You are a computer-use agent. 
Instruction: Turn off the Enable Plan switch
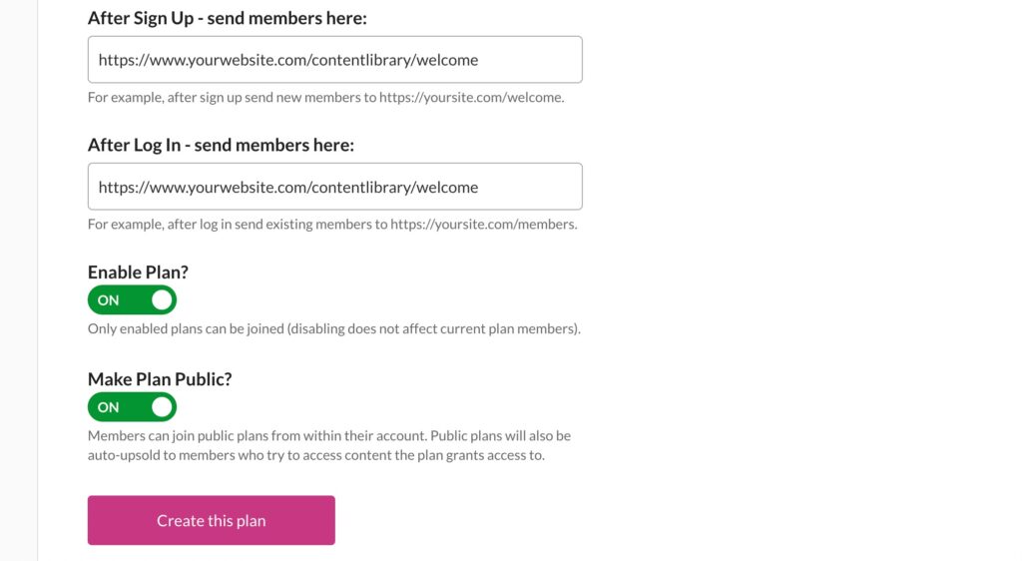pos(133,299)
